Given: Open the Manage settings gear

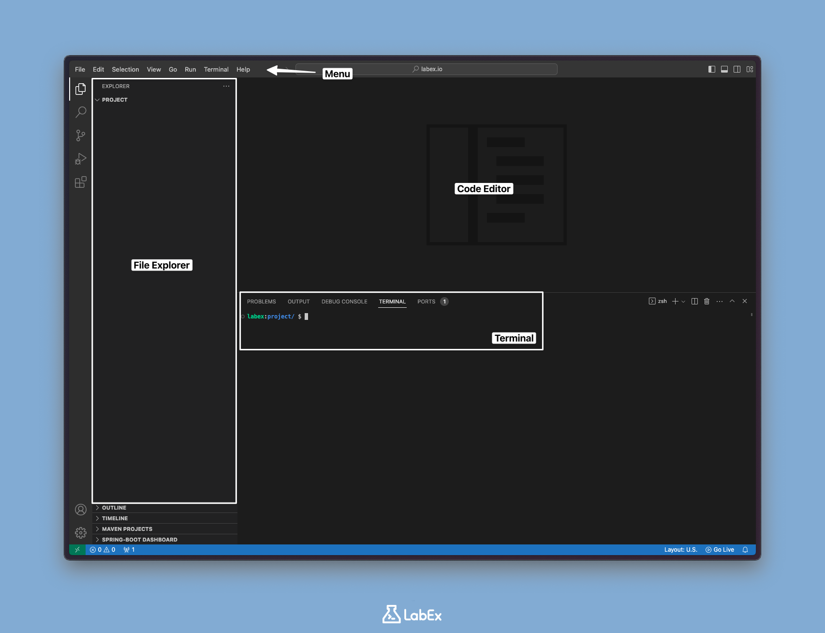Looking at the screenshot, I should (x=81, y=532).
